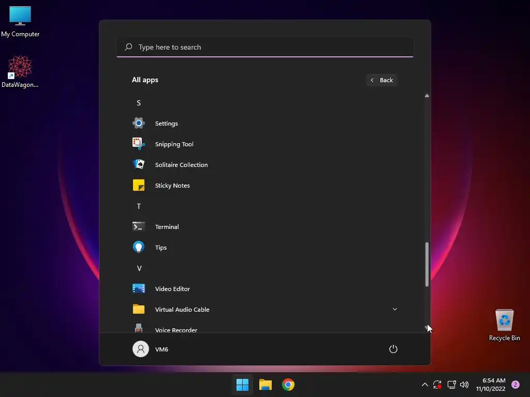Viewport: 530px width, 397px height.
Task: Click the sync tray icon with red dot
Action: 437,385
